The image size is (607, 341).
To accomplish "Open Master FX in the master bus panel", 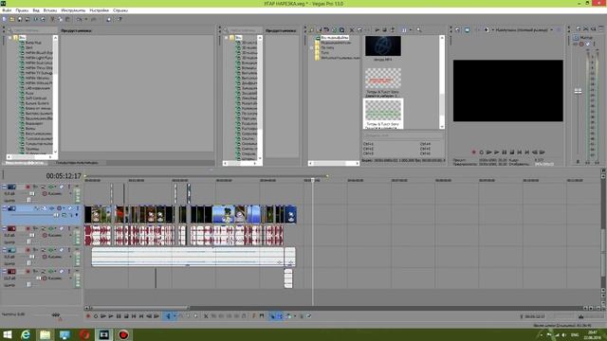I will [x=576, y=45].
